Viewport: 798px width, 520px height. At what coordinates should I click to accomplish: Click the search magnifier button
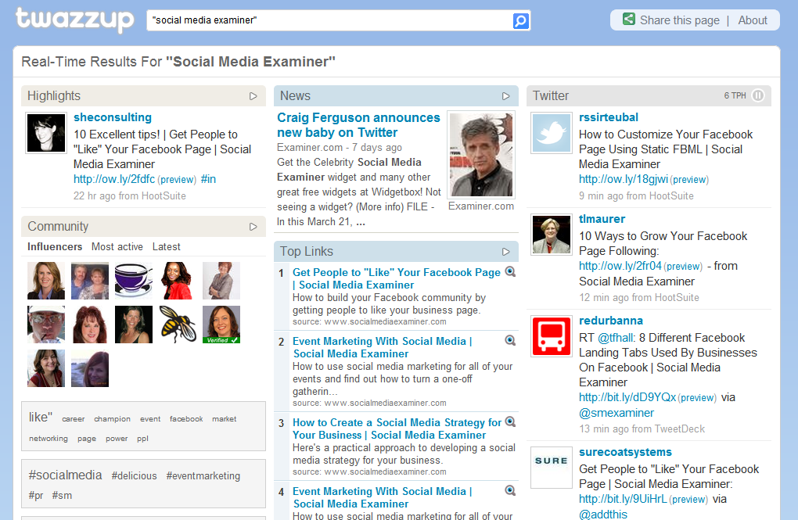(x=521, y=21)
